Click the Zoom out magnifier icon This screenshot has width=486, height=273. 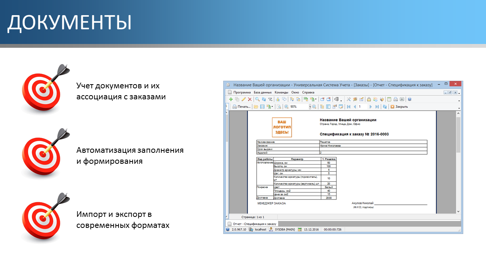314,107
